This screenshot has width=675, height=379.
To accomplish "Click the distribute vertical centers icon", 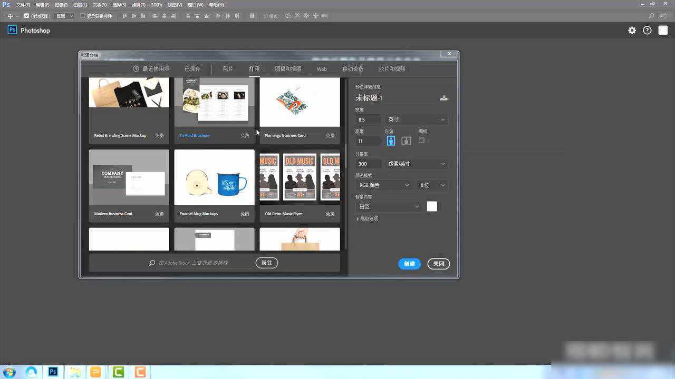I will (197, 16).
